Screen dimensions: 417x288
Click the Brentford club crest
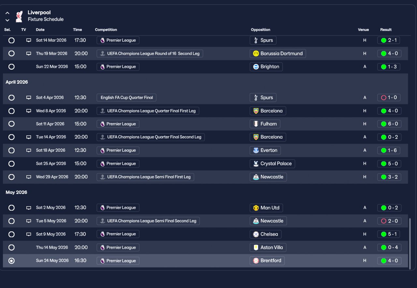click(x=256, y=261)
